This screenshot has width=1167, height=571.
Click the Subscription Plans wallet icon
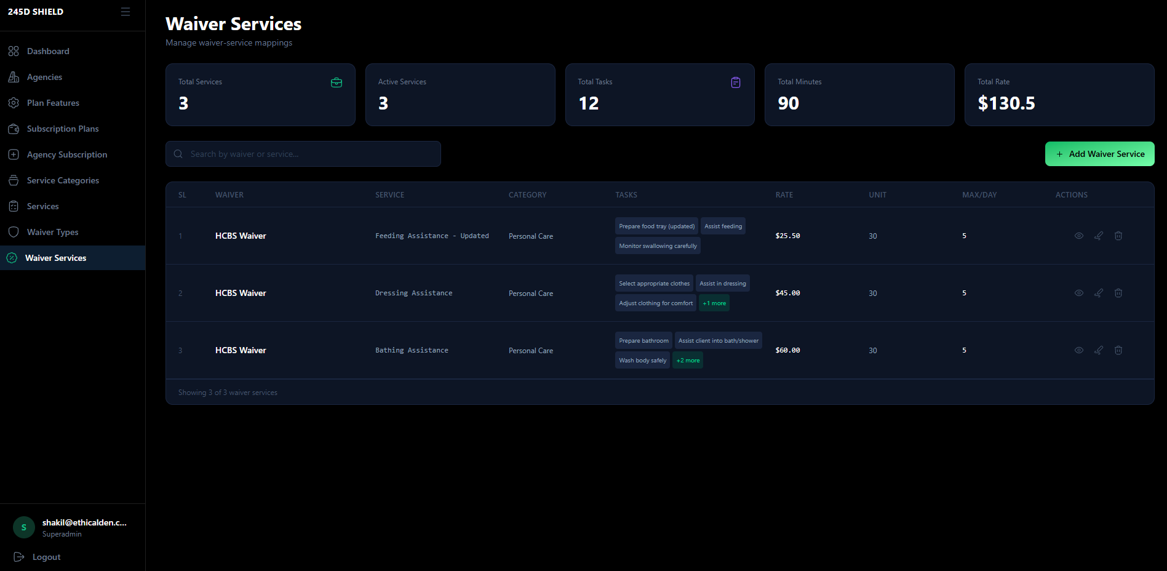click(14, 129)
